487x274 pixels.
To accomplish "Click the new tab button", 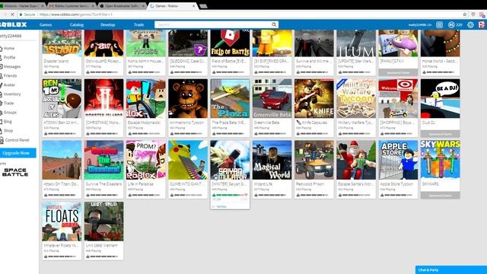I will (x=203, y=6).
